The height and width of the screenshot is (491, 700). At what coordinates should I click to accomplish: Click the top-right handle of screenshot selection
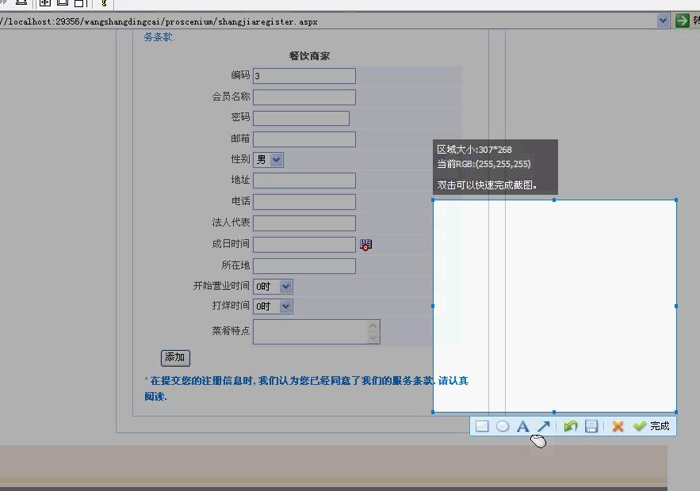pyautogui.click(x=676, y=200)
